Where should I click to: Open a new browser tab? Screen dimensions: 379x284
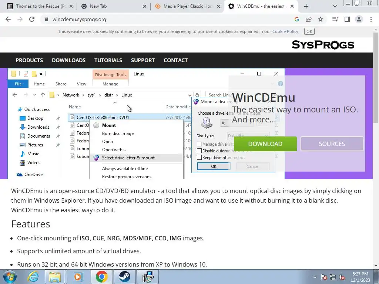click(x=306, y=6)
